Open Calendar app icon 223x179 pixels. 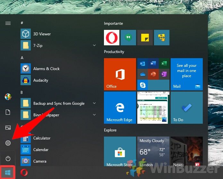(x=26, y=149)
